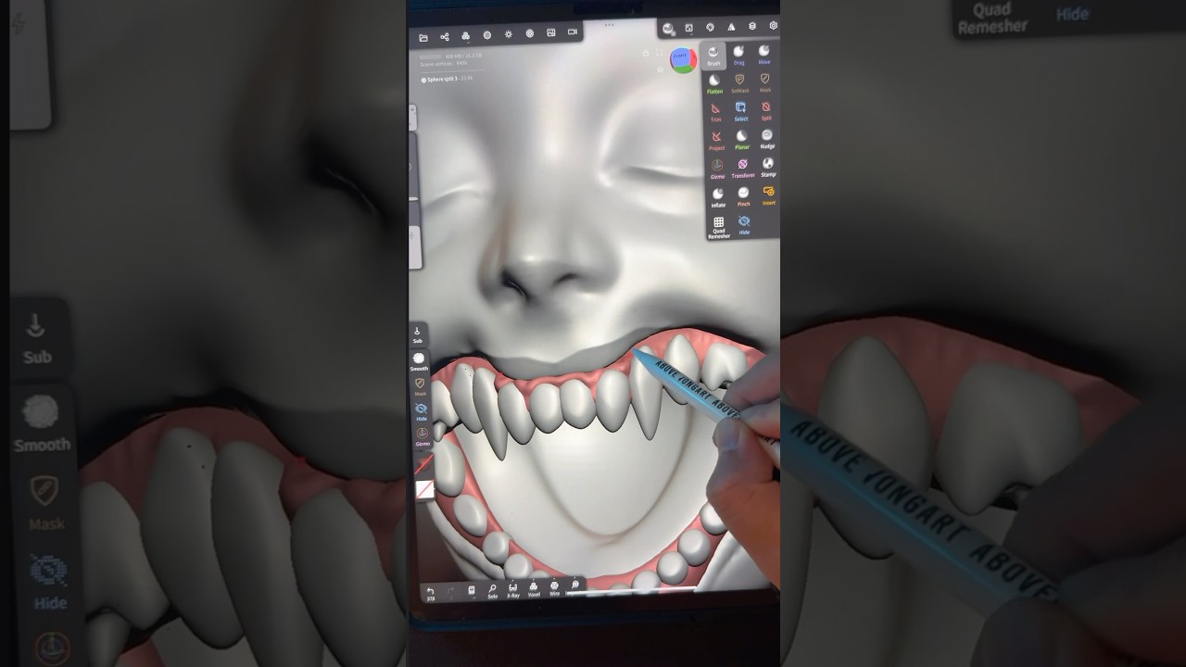Select the Drag tool
Screen dimensions: 1186x667
(739, 55)
